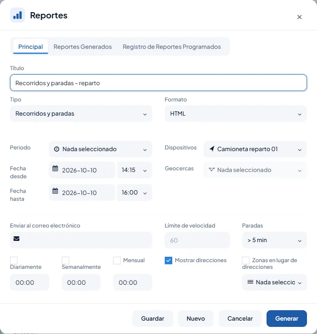Click the Geocercas label
The height and width of the screenshot is (334, 317).
pyautogui.click(x=179, y=168)
